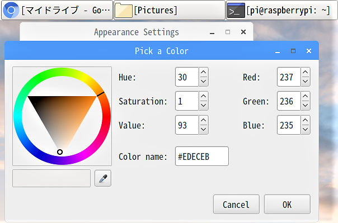
Task: Minimize the Appearance Settings window
Action: (212, 33)
